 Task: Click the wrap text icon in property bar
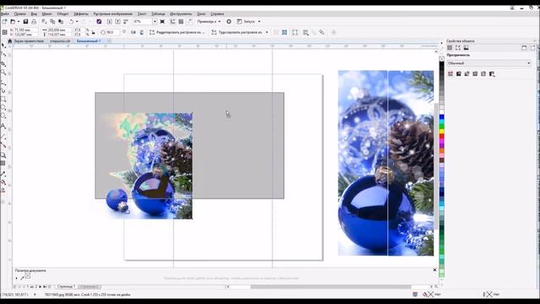(305, 32)
